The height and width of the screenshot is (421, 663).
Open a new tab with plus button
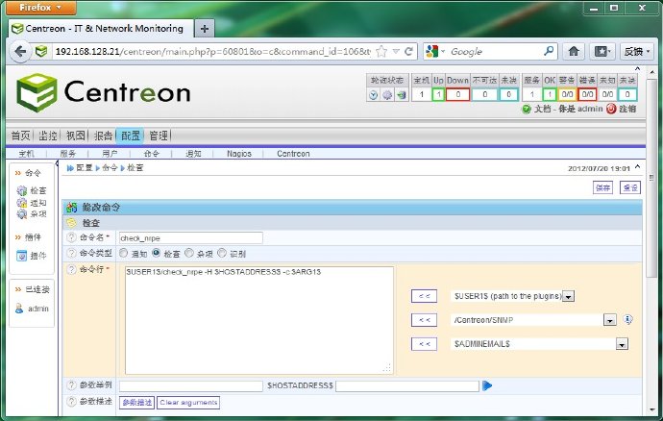(205, 29)
